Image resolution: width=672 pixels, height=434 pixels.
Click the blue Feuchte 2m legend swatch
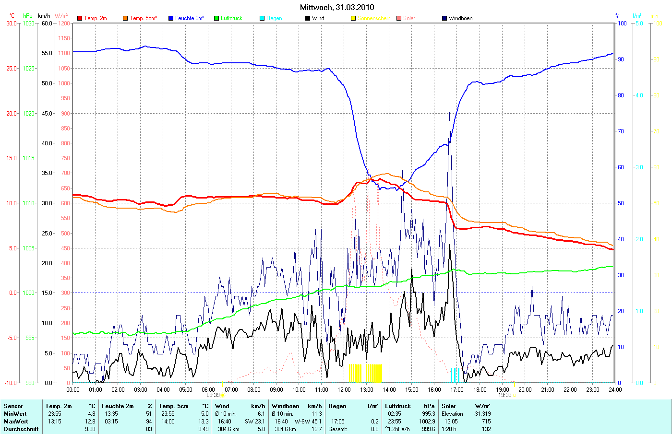click(171, 18)
